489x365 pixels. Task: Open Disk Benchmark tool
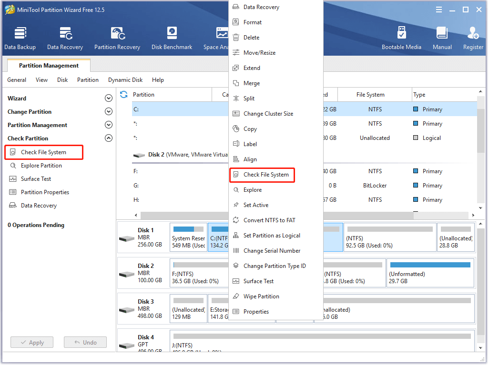pyautogui.click(x=172, y=38)
